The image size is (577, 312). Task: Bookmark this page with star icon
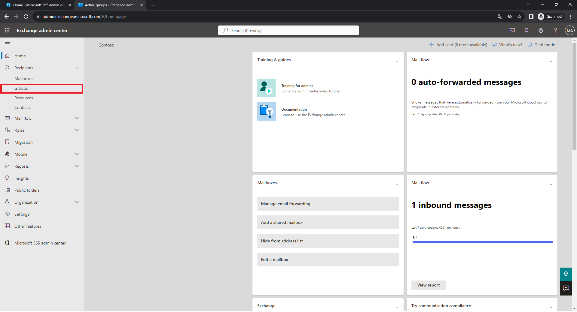point(519,16)
